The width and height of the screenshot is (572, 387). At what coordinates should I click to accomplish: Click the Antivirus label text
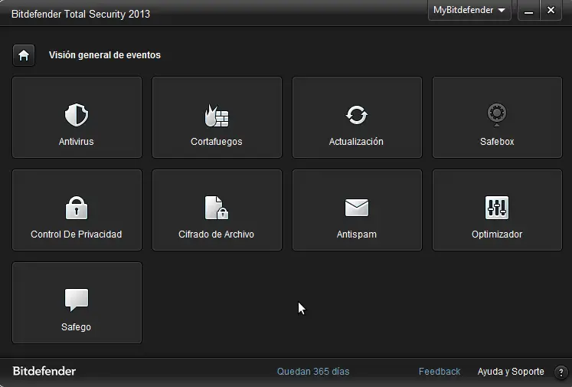[x=77, y=142]
